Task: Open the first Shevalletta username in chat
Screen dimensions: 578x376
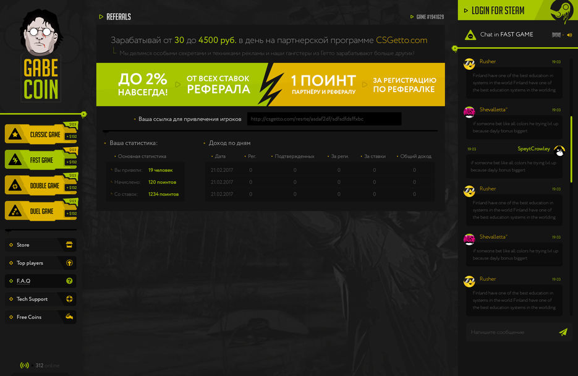Action: point(493,109)
